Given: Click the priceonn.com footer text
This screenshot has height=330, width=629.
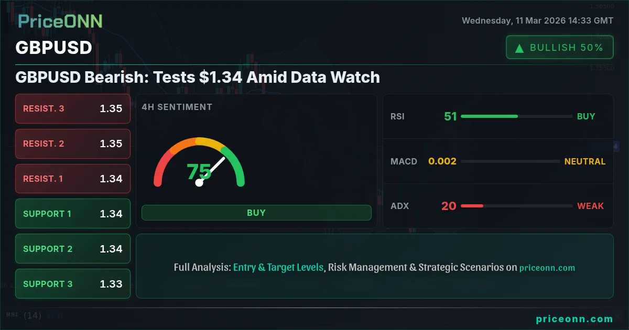Looking at the screenshot, I should (x=574, y=319).
